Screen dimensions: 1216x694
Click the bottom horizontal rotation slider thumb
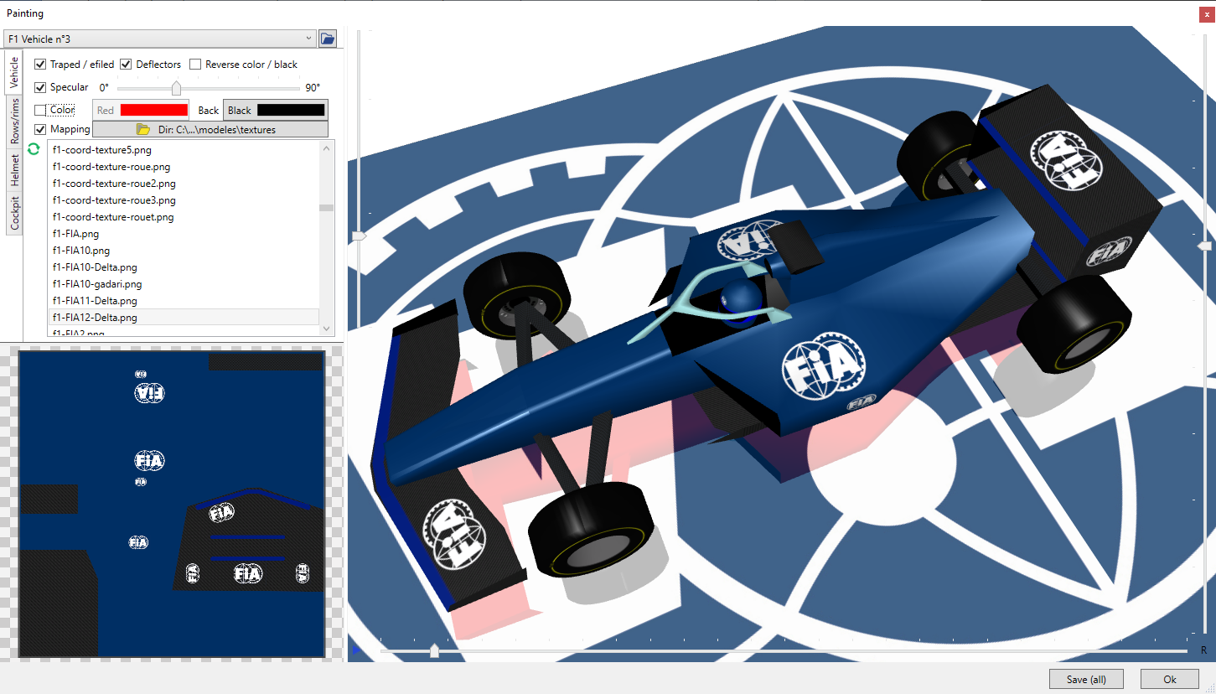(x=434, y=650)
